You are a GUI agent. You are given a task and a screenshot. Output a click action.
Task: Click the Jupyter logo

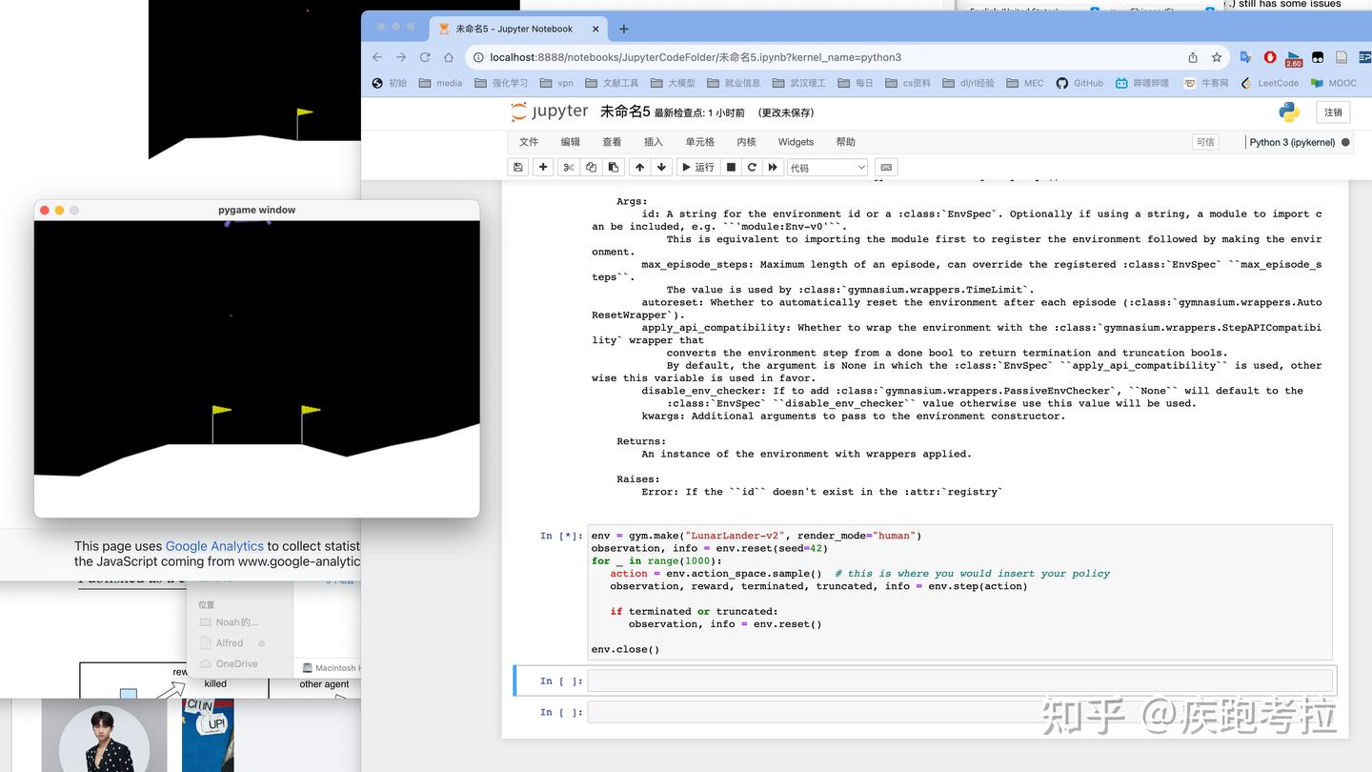550,112
